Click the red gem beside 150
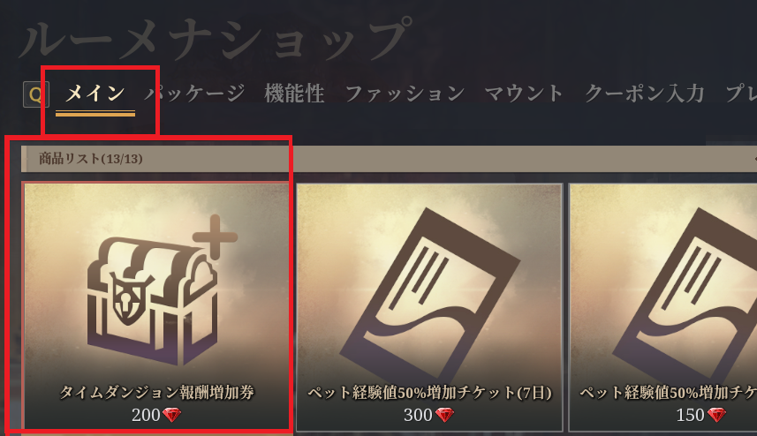Viewport: 757px width, 436px height. pos(716,416)
